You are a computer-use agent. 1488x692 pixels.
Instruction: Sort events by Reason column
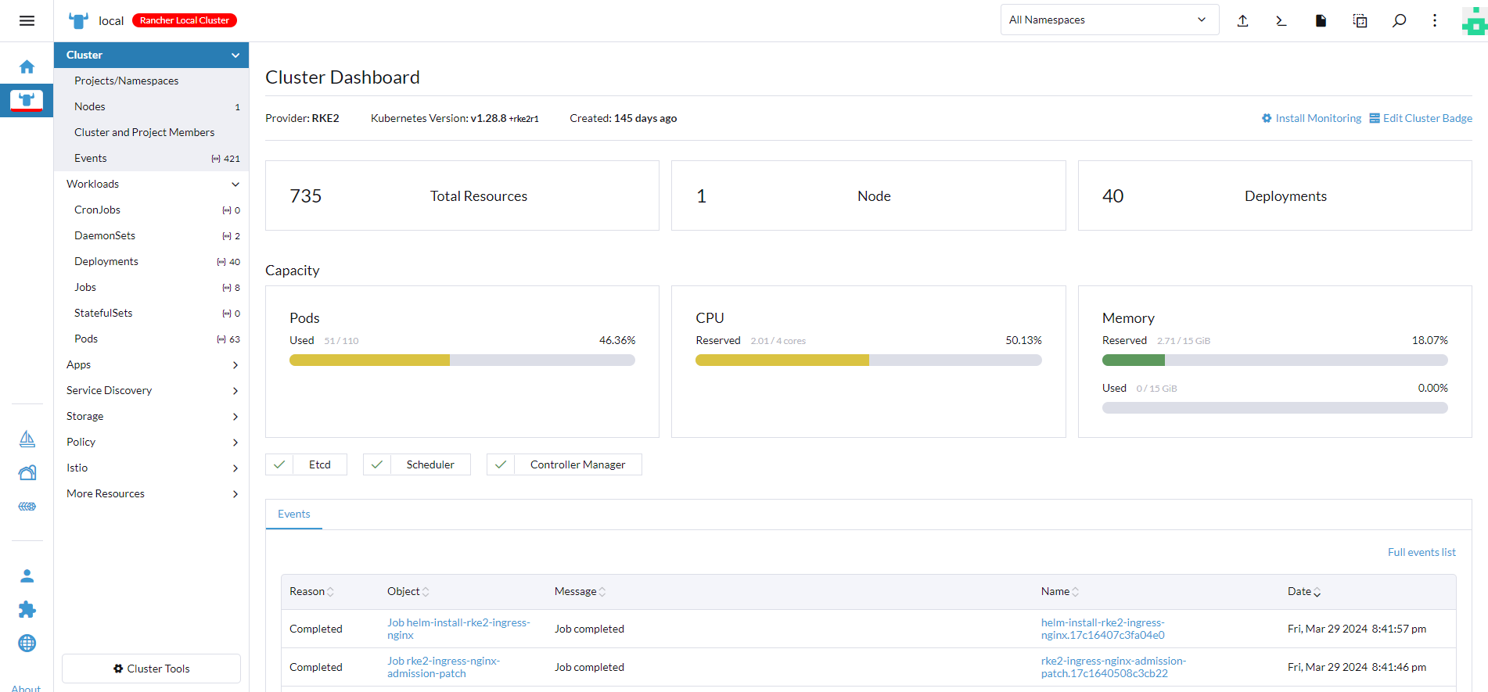pos(311,592)
